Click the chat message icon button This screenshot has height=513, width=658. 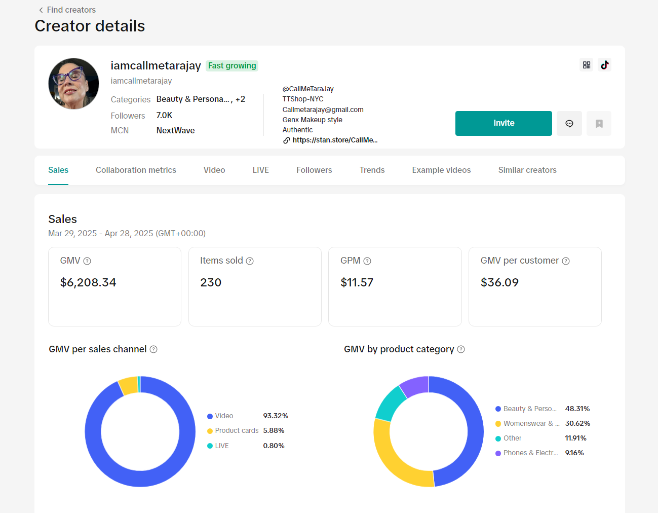tap(569, 124)
